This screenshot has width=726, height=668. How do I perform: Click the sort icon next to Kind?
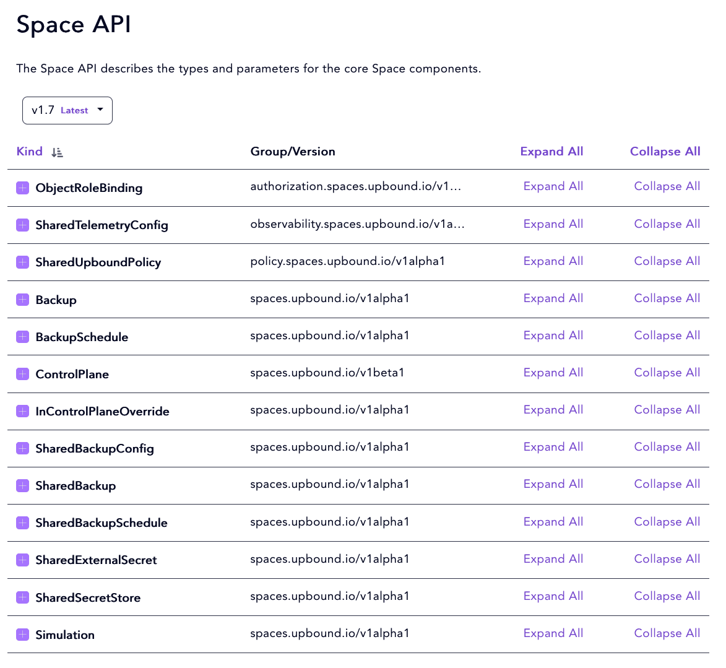pos(57,152)
